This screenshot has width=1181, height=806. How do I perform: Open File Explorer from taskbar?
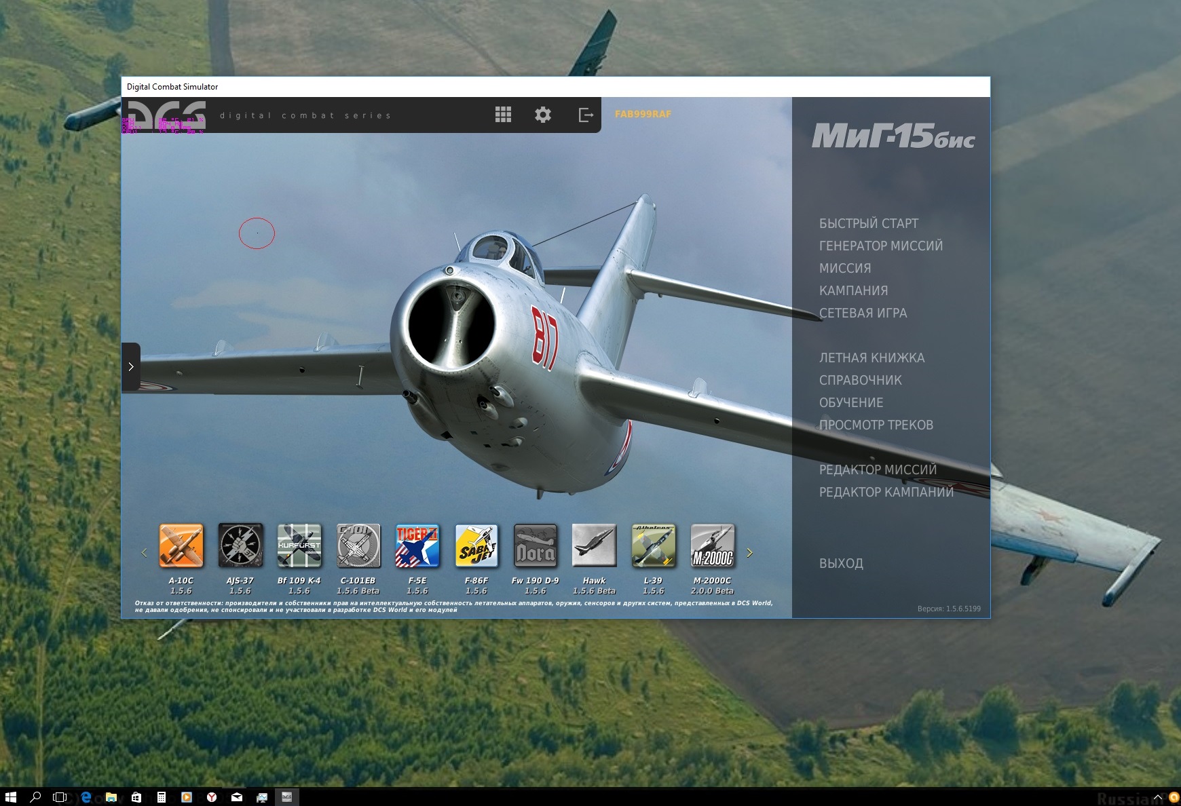pos(111,797)
